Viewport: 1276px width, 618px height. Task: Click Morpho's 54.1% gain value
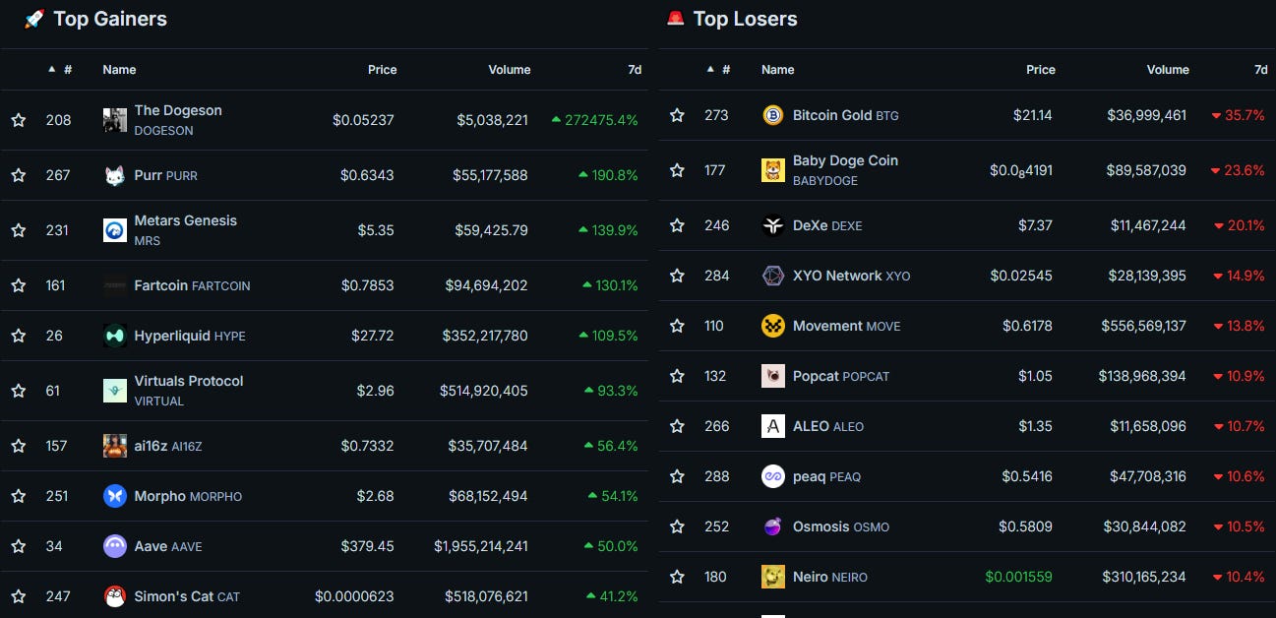[x=613, y=496]
